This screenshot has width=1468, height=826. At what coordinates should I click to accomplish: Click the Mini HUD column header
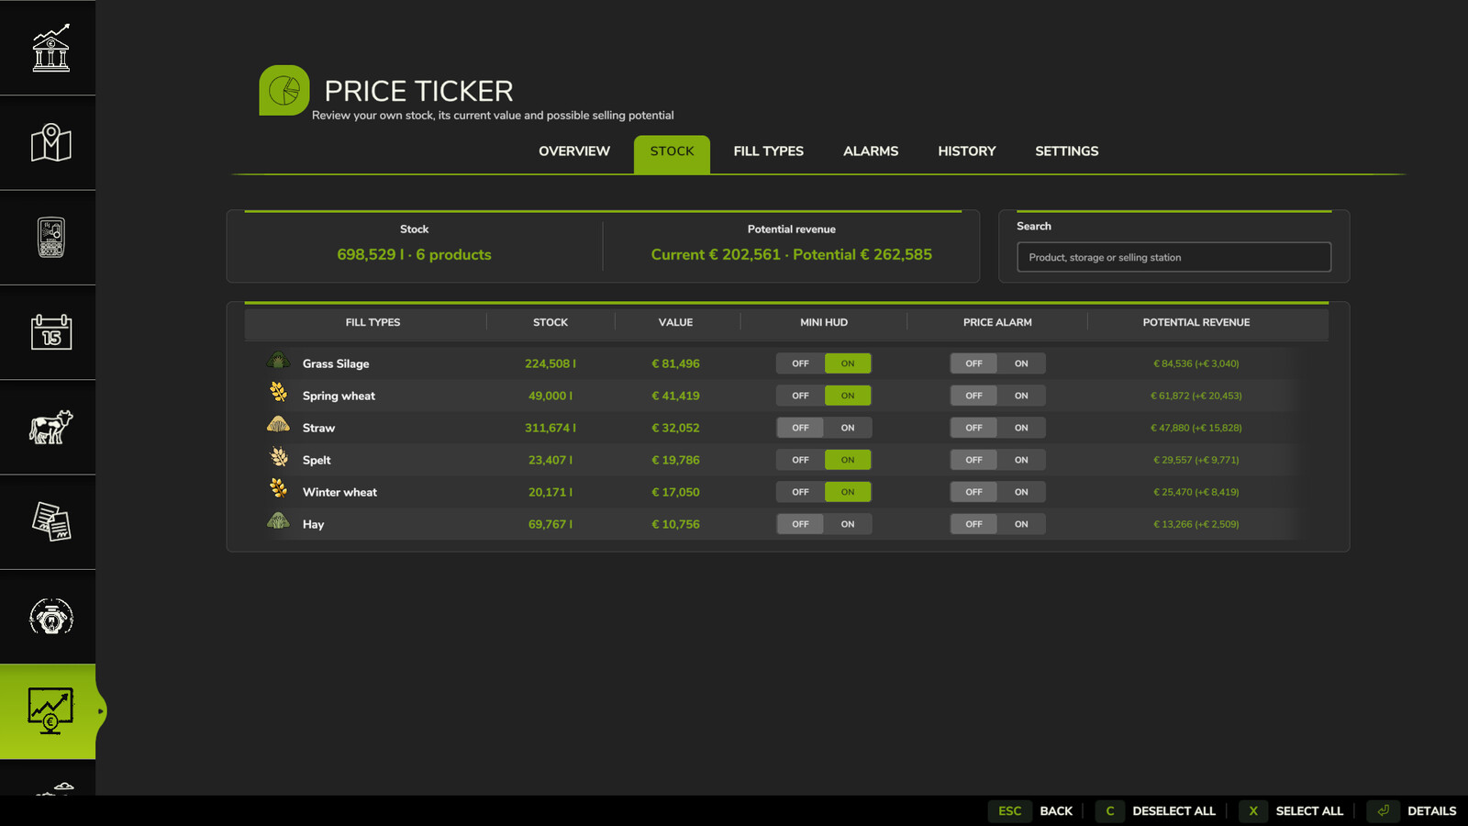tap(824, 322)
